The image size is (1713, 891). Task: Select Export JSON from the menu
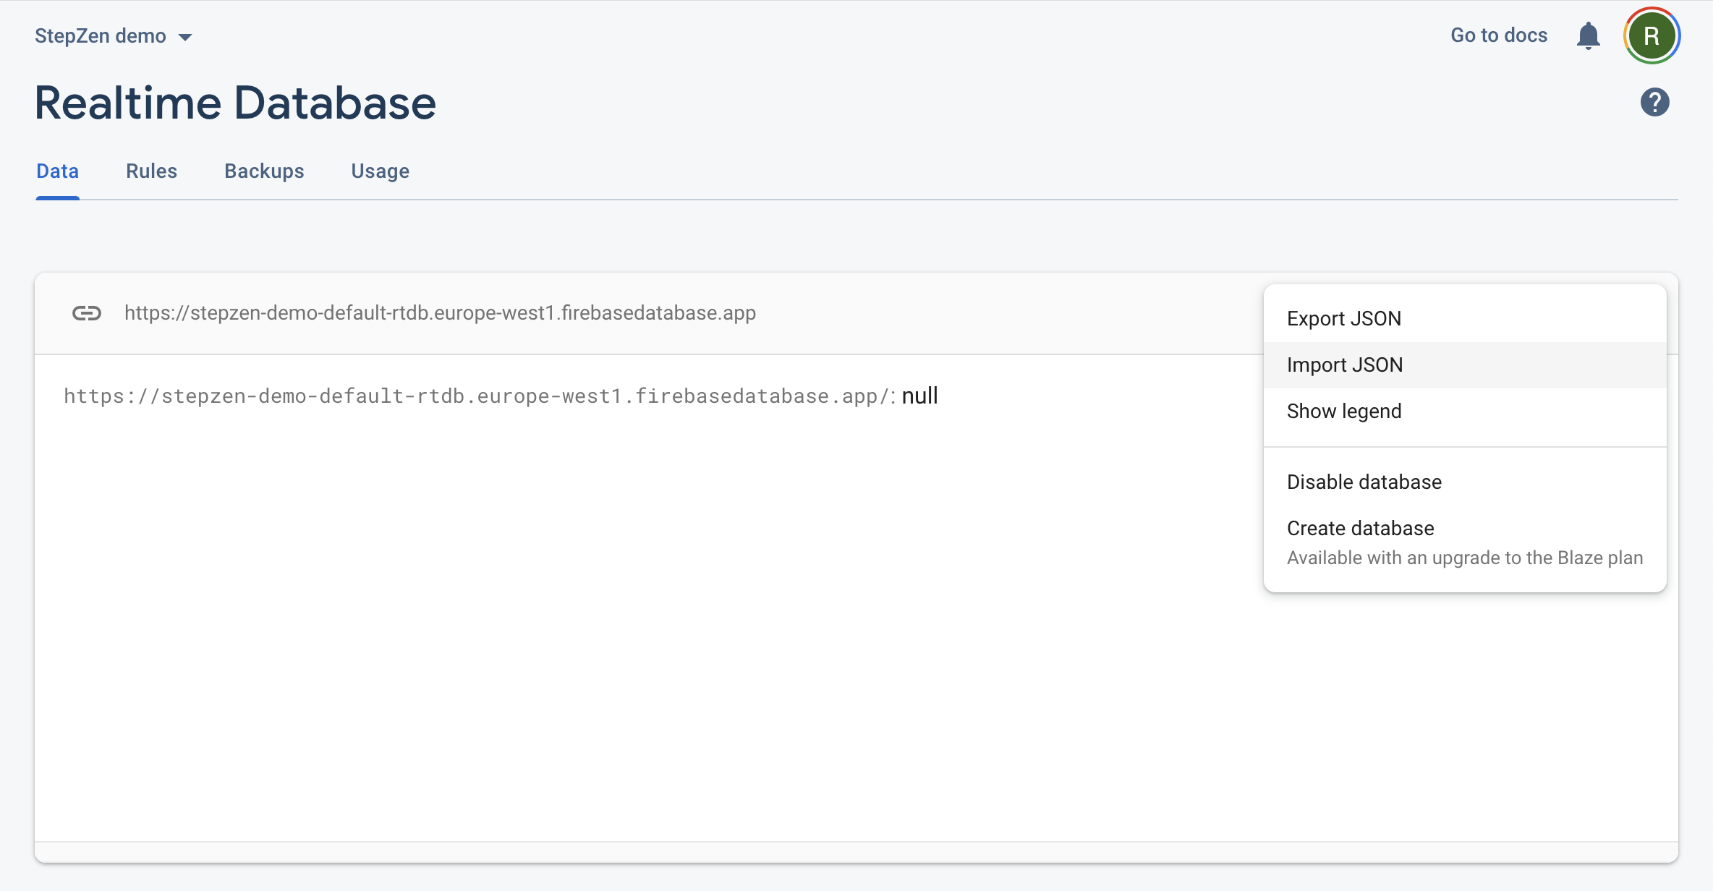click(1343, 318)
